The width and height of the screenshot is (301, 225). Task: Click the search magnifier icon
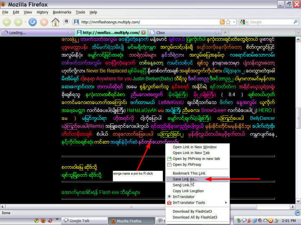point(296,22)
